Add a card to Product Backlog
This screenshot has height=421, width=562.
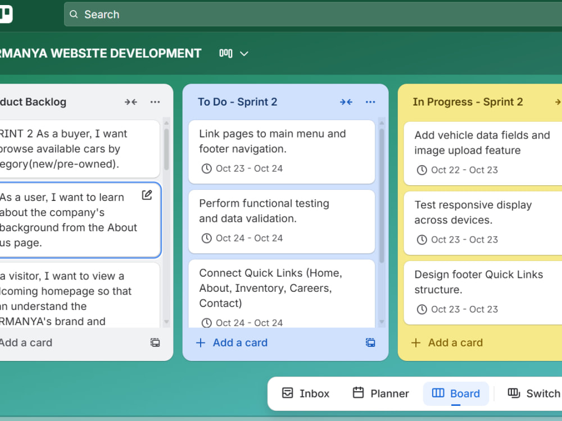click(x=26, y=343)
